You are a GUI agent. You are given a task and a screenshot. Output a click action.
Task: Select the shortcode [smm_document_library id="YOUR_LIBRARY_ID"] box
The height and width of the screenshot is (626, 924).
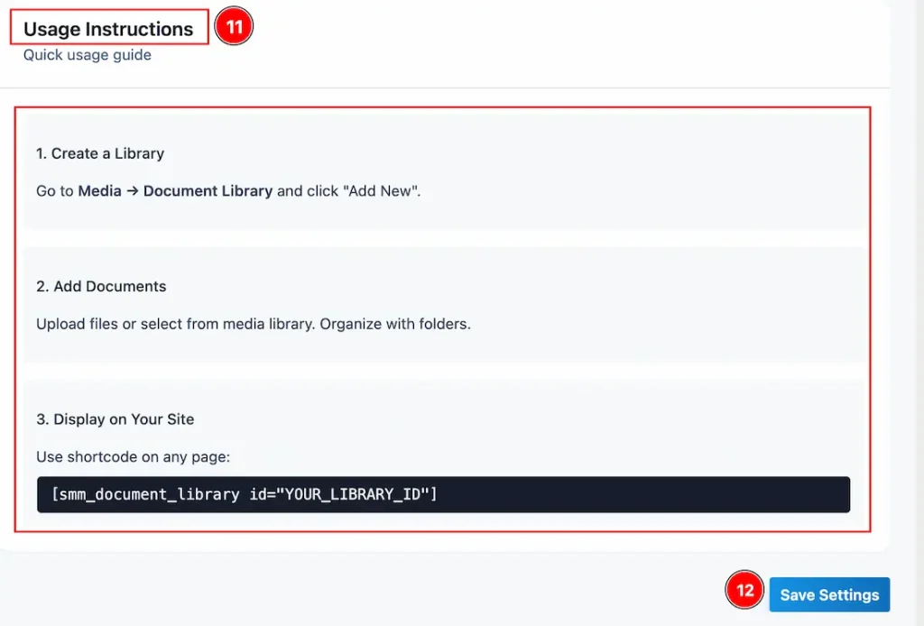443,494
